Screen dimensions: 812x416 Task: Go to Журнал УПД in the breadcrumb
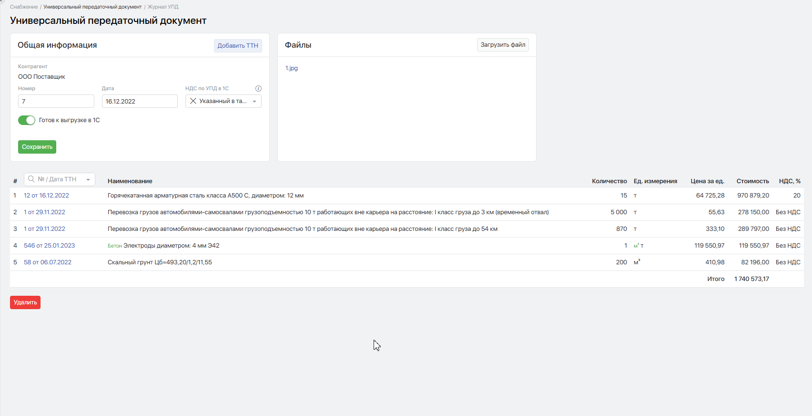163,7
